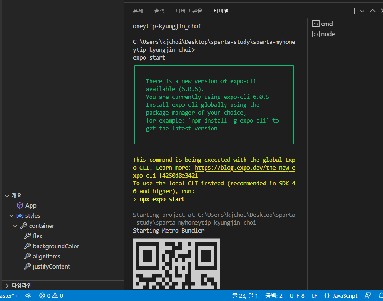Image resolution: width=383 pixels, height=301 pixels.
Task: Select alignItems in the outline
Action: [46, 257]
